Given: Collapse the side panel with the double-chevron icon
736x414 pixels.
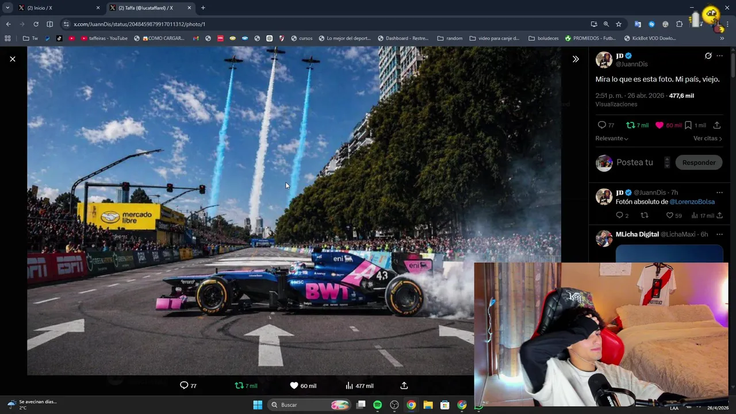Looking at the screenshot, I should 576,59.
